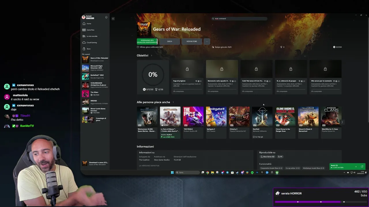The image size is (369, 207).
Task: Open Spotify in taskbar
Action: click(x=252, y=172)
